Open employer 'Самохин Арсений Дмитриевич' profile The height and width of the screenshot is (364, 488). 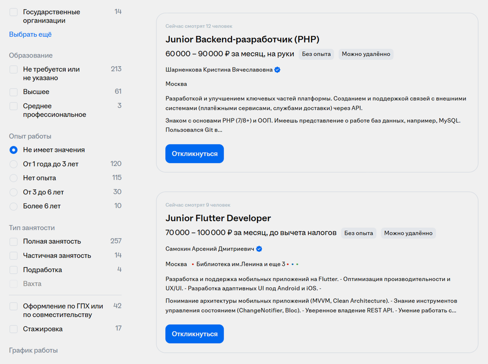click(x=209, y=249)
